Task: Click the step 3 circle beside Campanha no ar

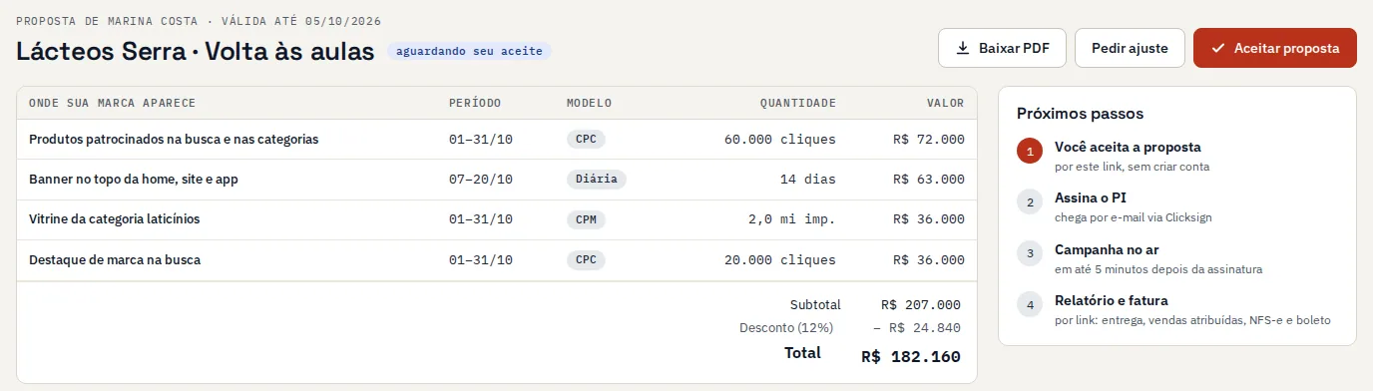Action: [1030, 253]
